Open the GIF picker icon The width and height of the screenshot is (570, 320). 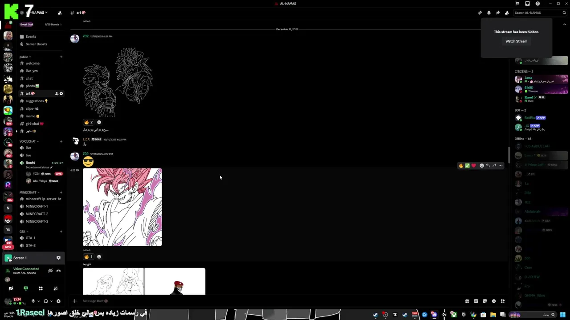pos(476,301)
